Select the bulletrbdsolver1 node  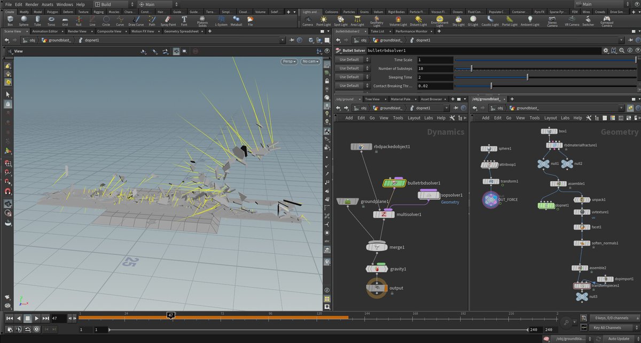(x=394, y=183)
